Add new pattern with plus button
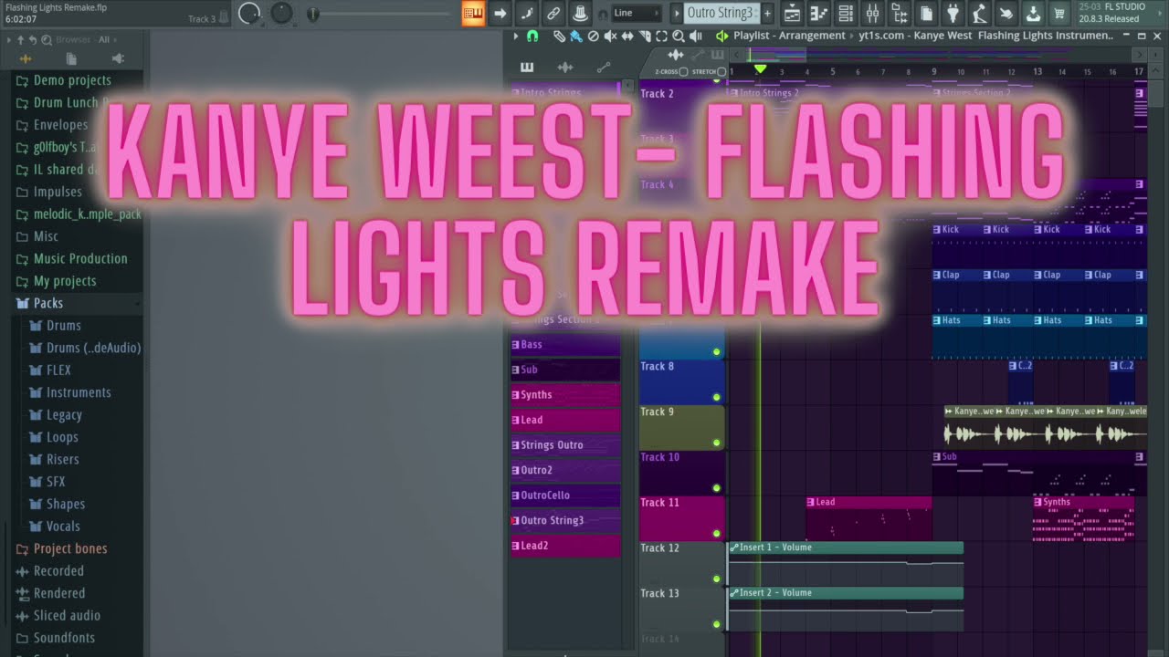The width and height of the screenshot is (1169, 657). click(767, 13)
